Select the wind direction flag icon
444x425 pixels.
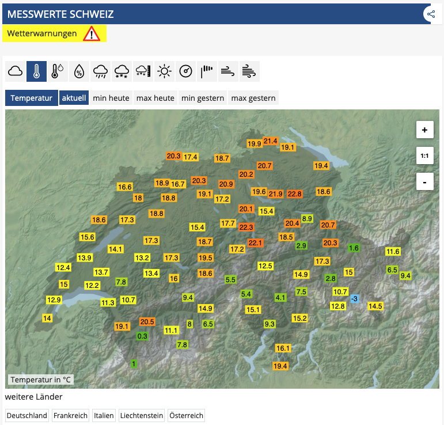click(207, 71)
